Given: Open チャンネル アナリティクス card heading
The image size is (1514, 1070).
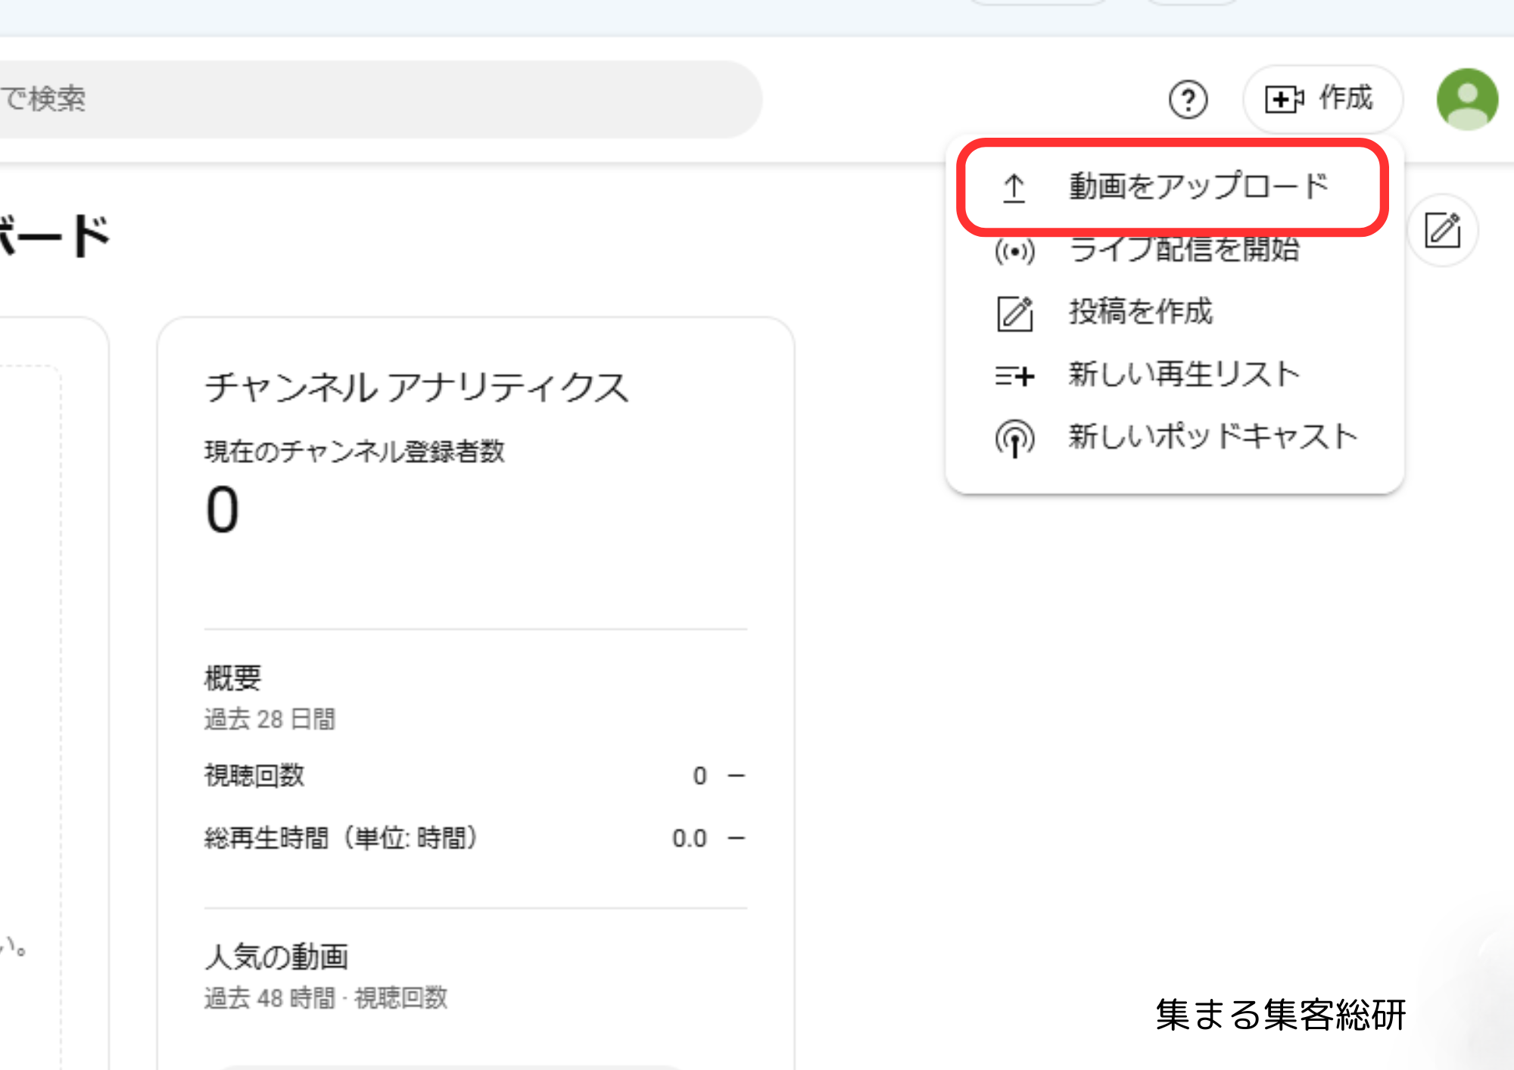Looking at the screenshot, I should click(x=416, y=387).
